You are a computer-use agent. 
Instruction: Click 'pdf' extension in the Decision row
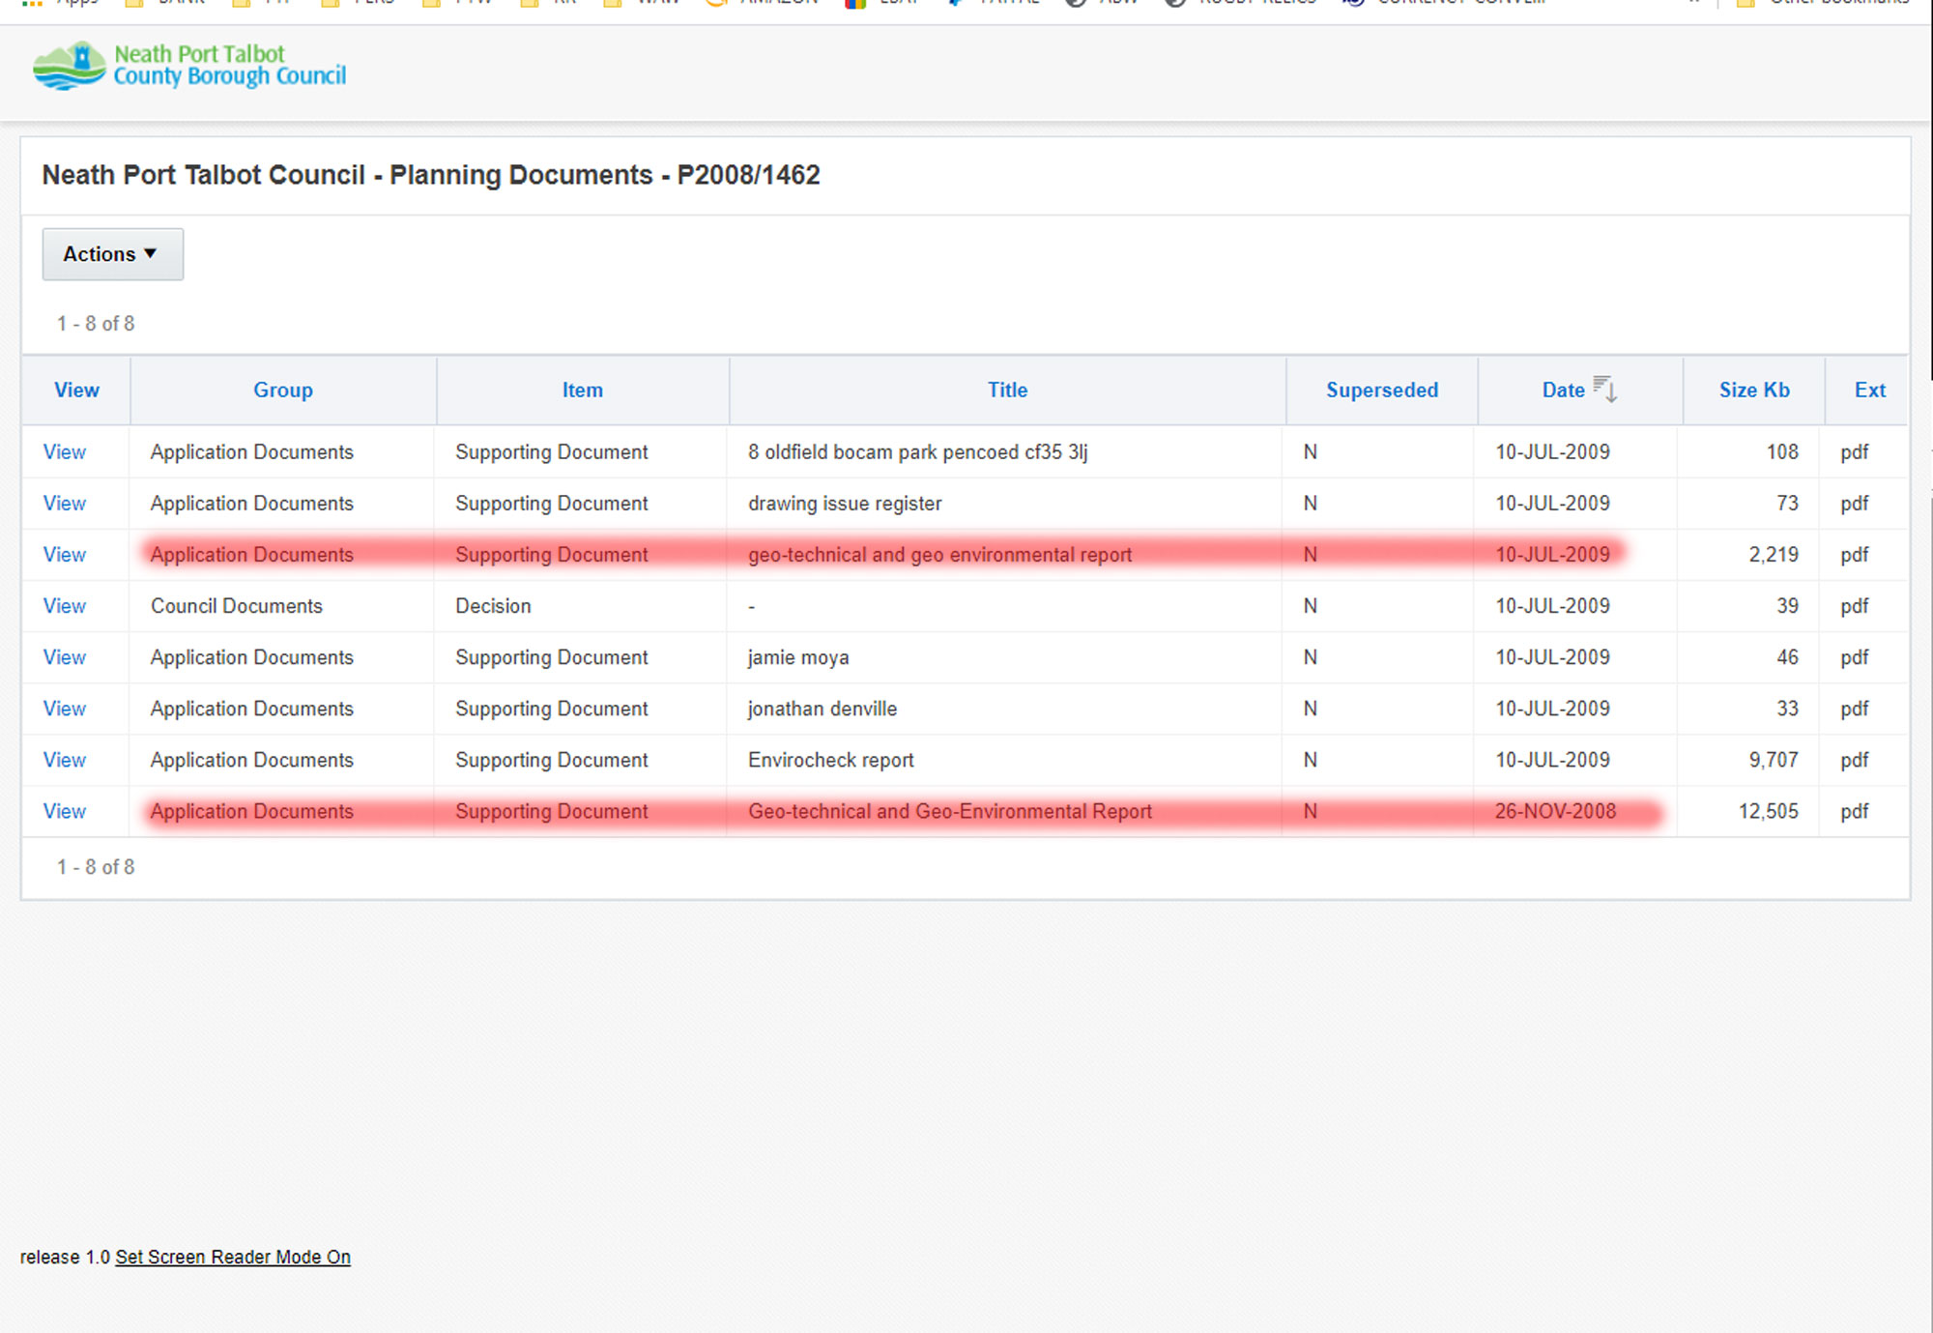1855,606
